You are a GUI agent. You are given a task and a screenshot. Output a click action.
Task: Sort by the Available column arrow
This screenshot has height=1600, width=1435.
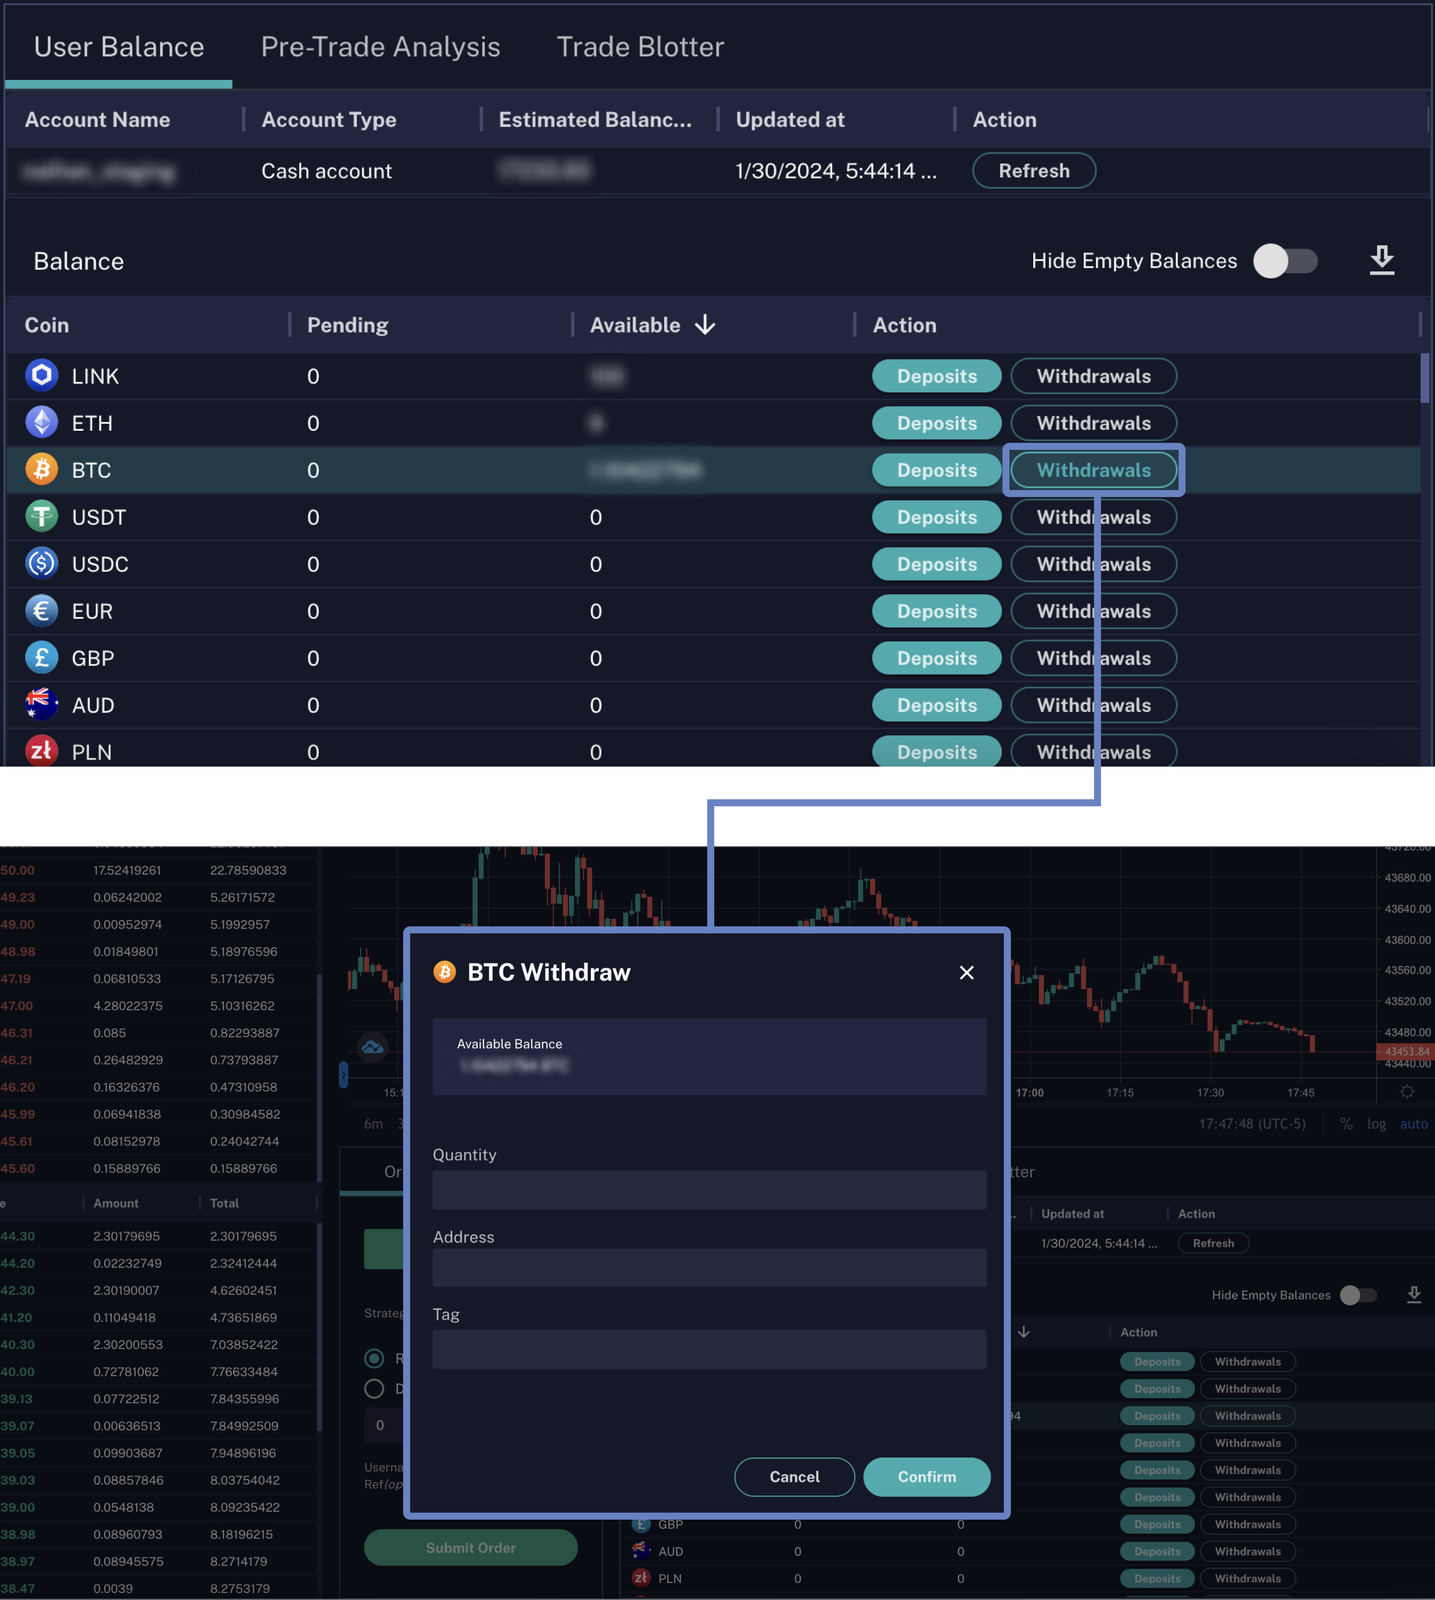[705, 325]
